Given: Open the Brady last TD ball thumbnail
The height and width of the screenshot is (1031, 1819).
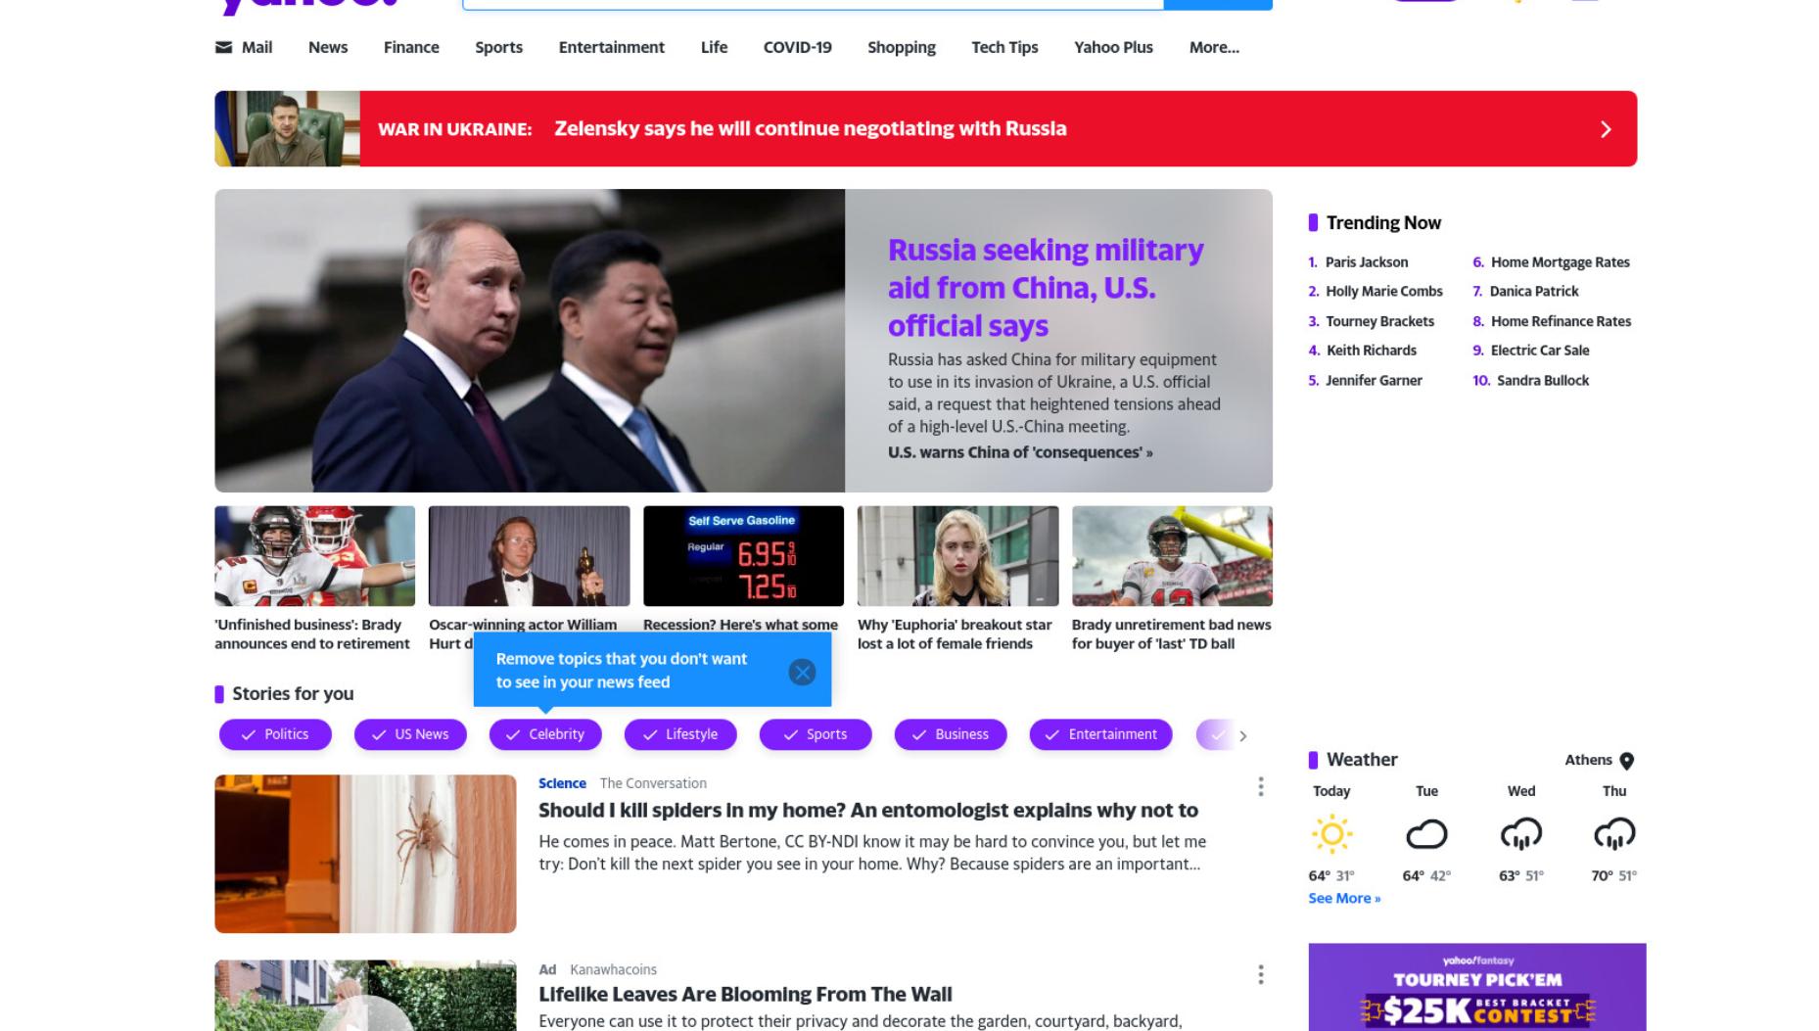Looking at the screenshot, I should (x=1172, y=556).
